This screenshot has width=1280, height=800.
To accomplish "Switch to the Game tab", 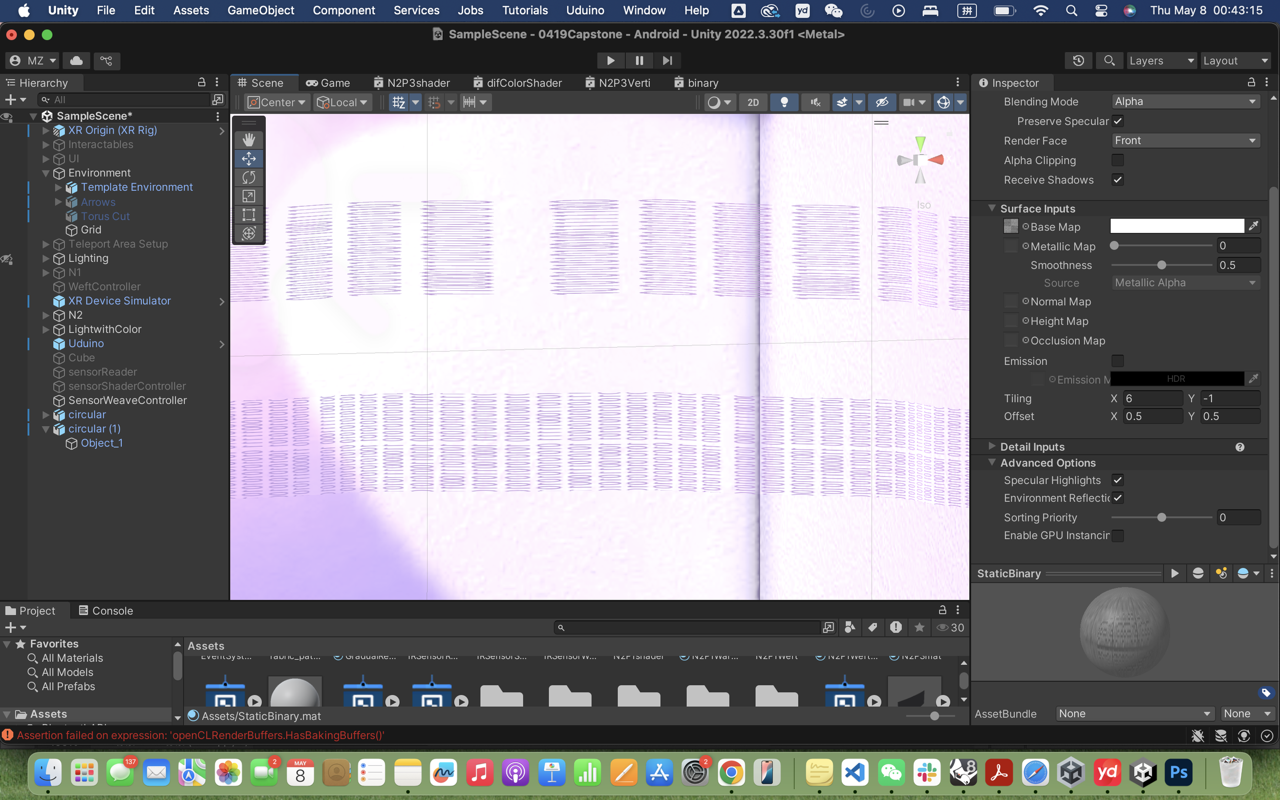I will click(328, 83).
